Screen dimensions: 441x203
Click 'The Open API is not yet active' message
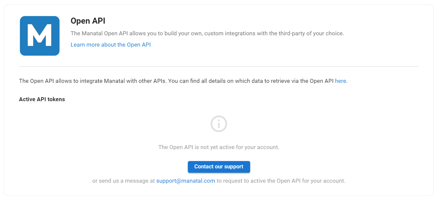219,147
